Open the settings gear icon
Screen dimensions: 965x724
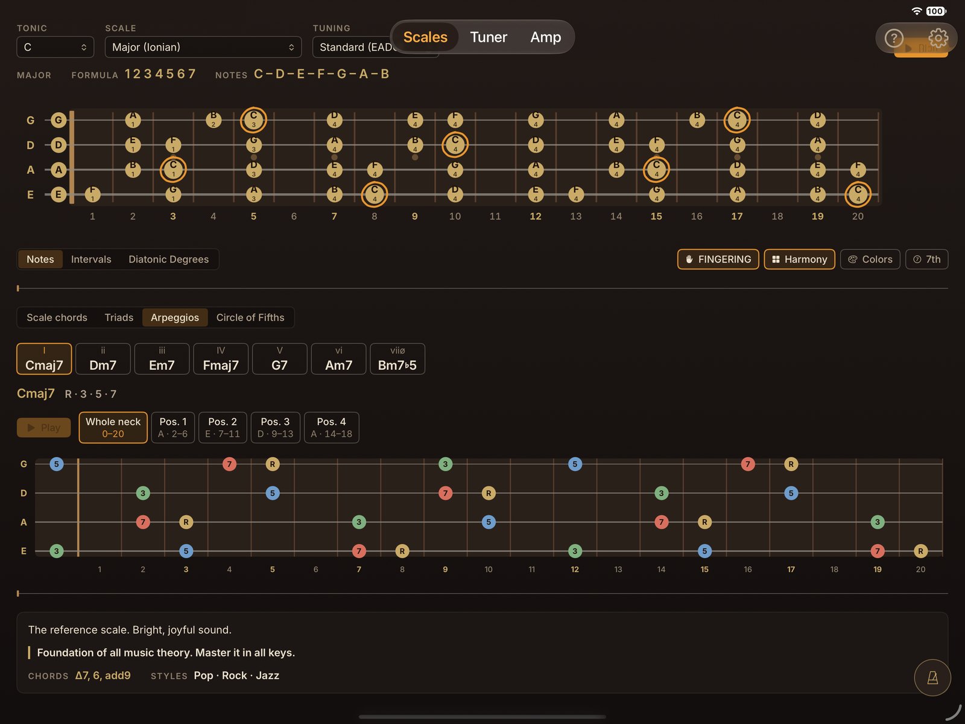938,38
